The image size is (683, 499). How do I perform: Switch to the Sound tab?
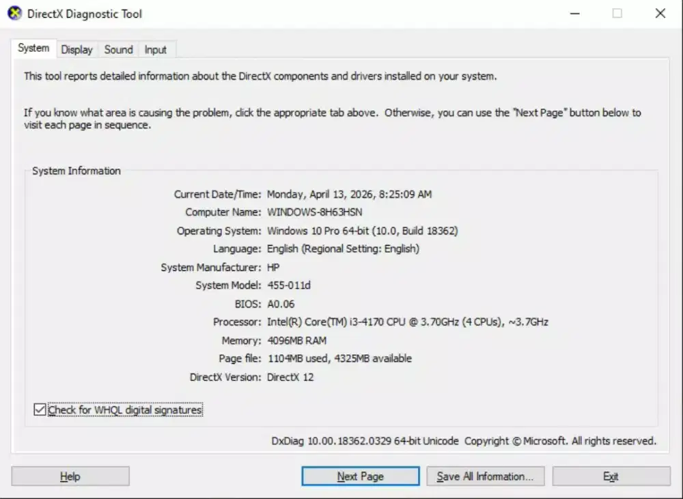[117, 49]
